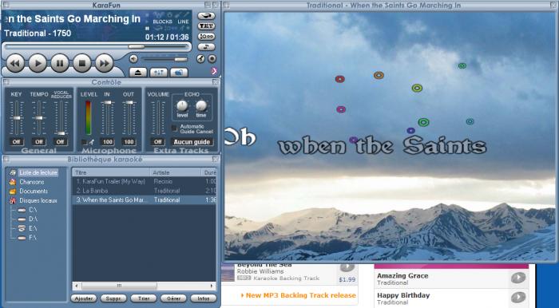The height and width of the screenshot is (308, 559).
Task: Click the microphone round icon
Action: tap(201, 59)
